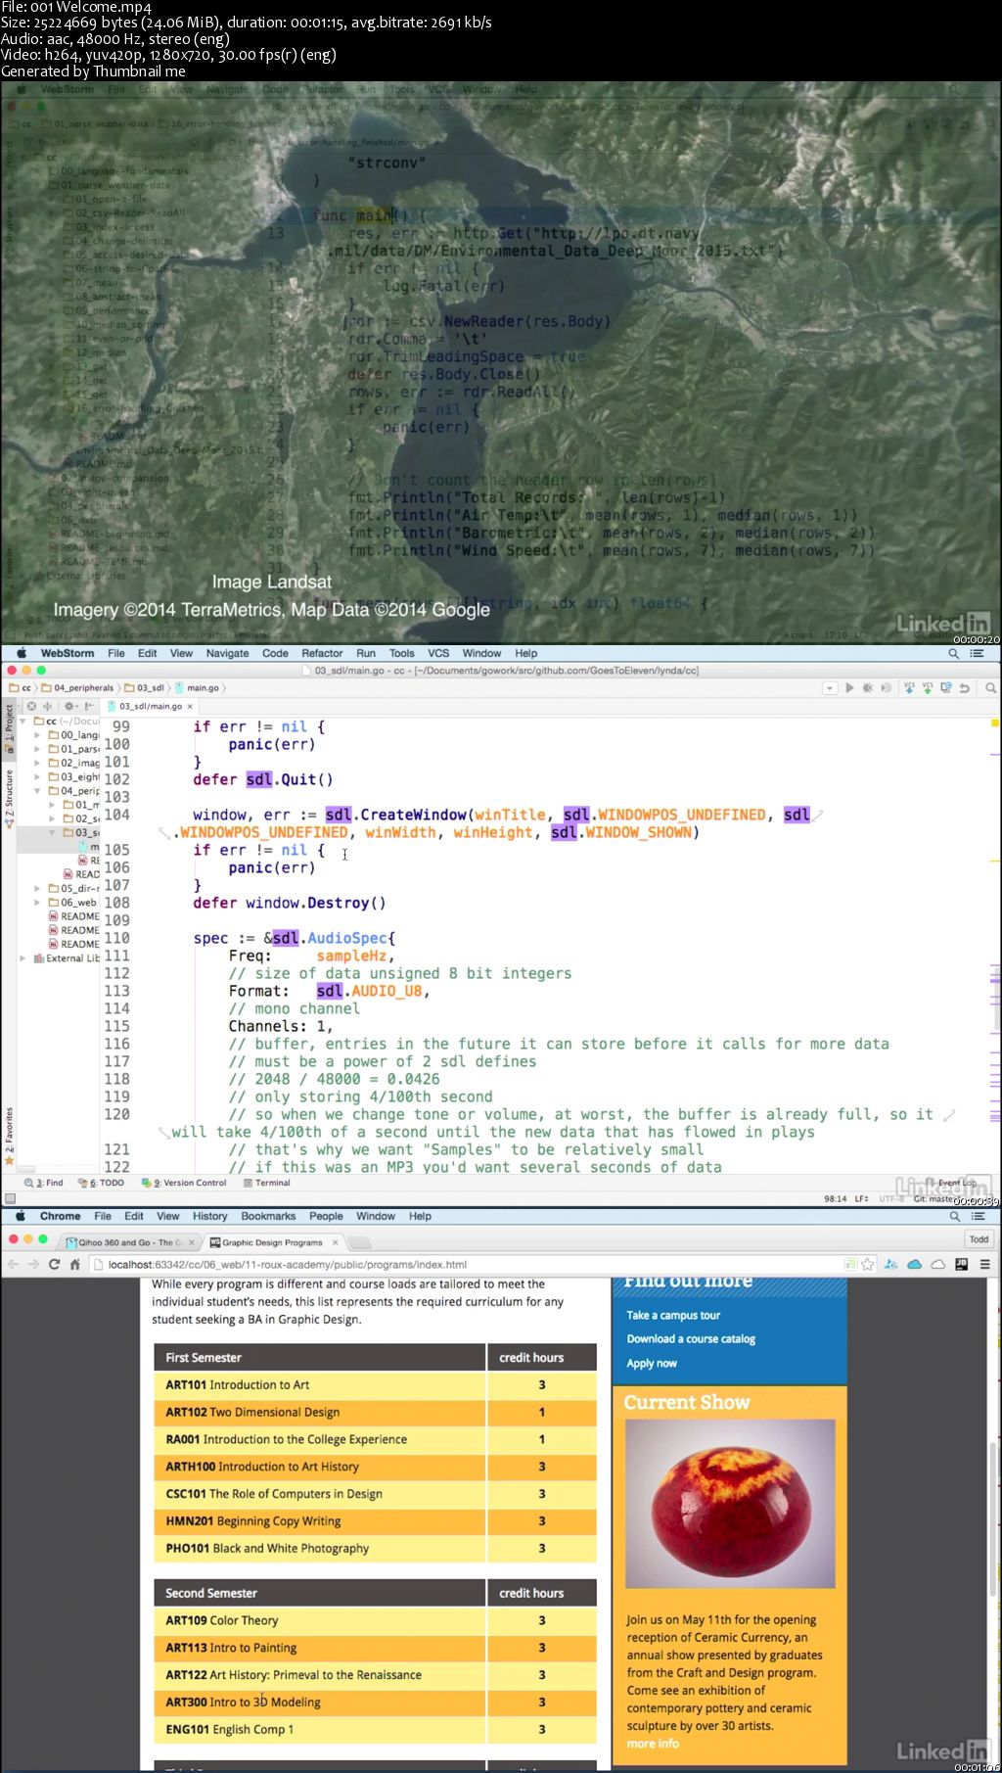Collapse the 04_perip folder in 03_sdl WebStorm tree
This screenshot has height=1773, width=1002.
[x=37, y=791]
